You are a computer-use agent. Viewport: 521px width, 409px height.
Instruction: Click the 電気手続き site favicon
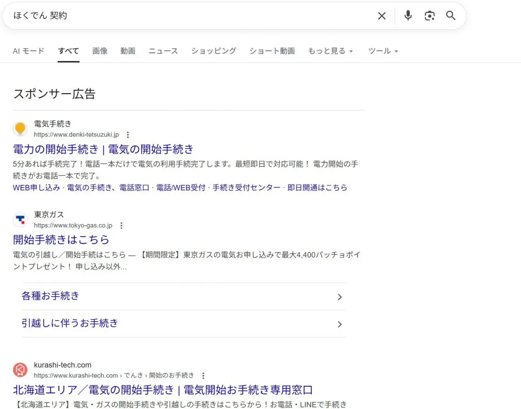20,129
